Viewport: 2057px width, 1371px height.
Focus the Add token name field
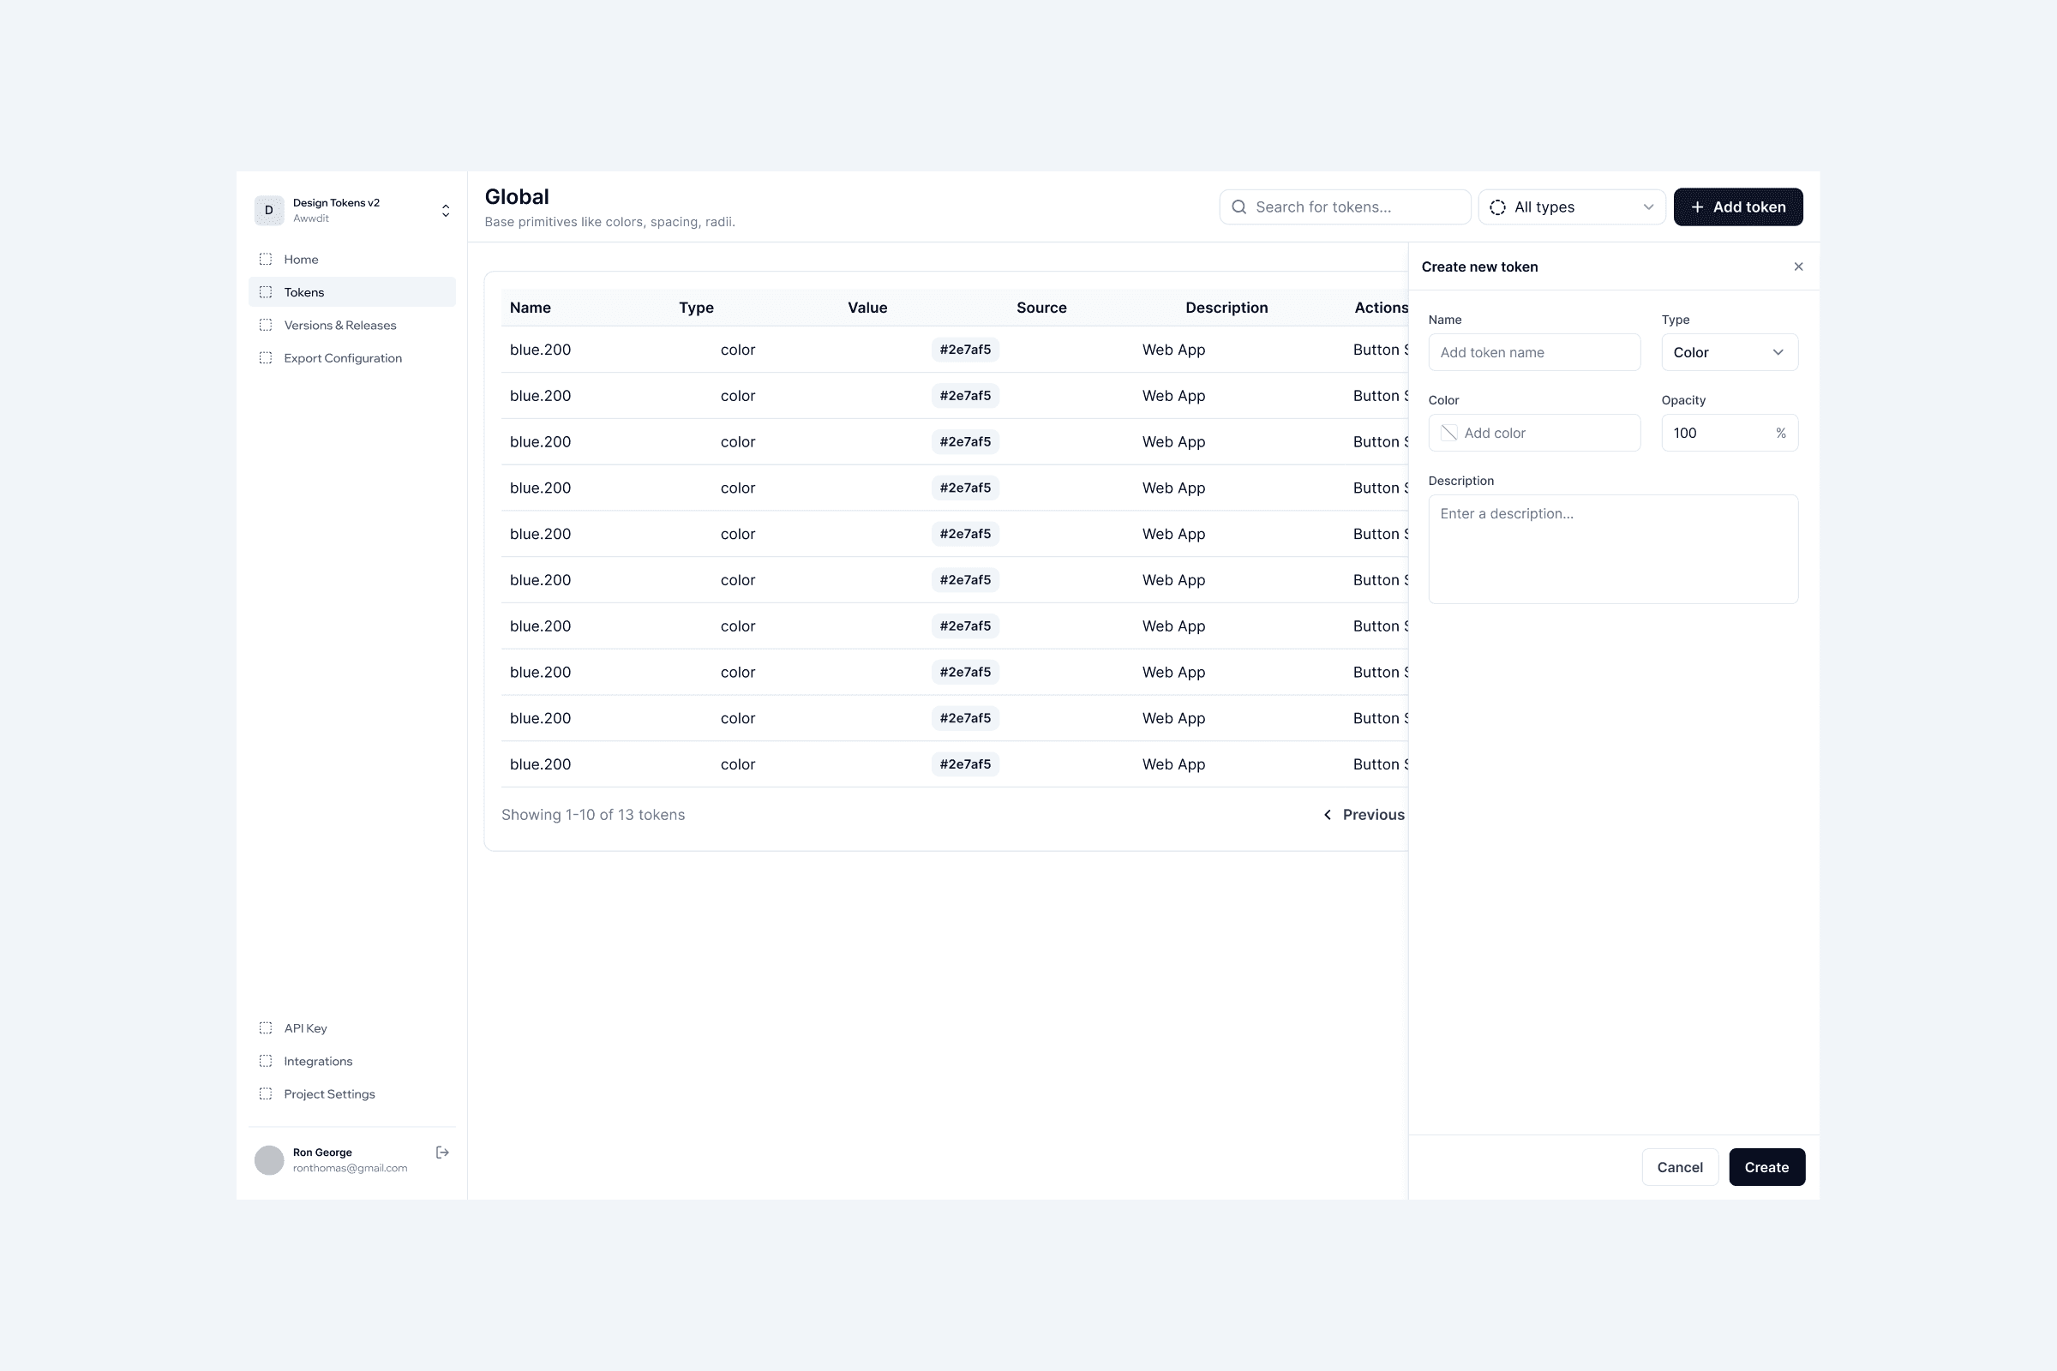[x=1534, y=352]
